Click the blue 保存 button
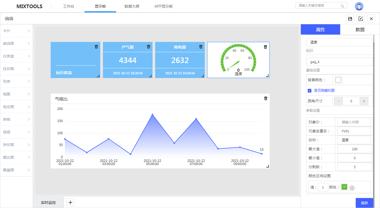The image size is (380, 208). 364,203
